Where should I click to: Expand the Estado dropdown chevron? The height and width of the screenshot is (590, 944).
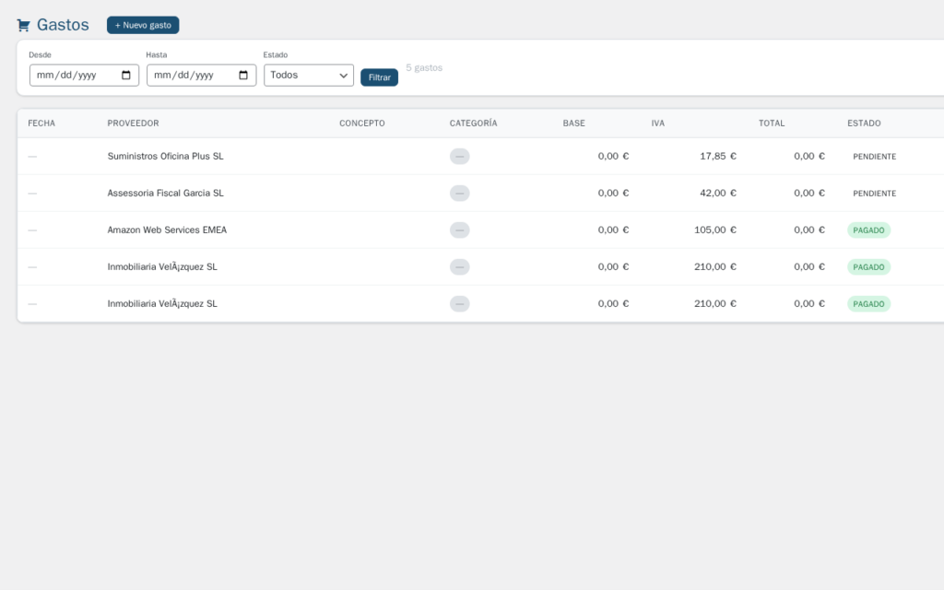[x=344, y=75]
